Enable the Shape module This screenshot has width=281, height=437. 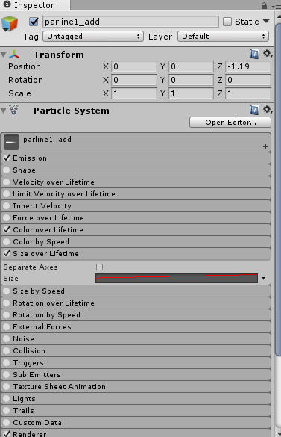[x=7, y=170]
